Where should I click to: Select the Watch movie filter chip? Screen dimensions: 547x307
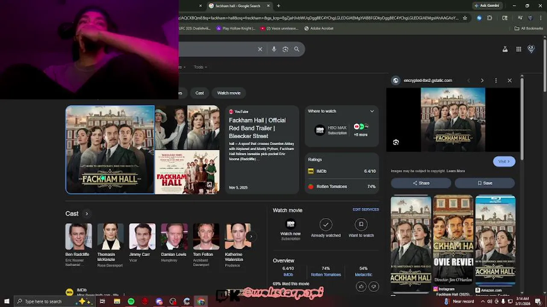click(229, 93)
